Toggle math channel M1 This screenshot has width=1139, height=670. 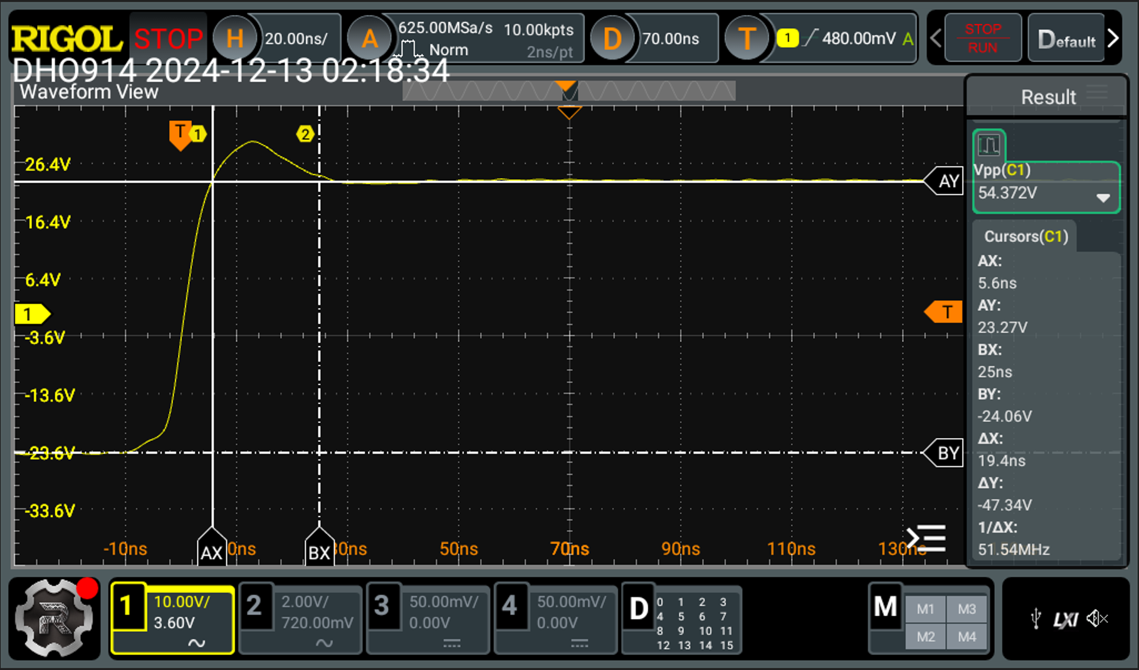point(925,609)
